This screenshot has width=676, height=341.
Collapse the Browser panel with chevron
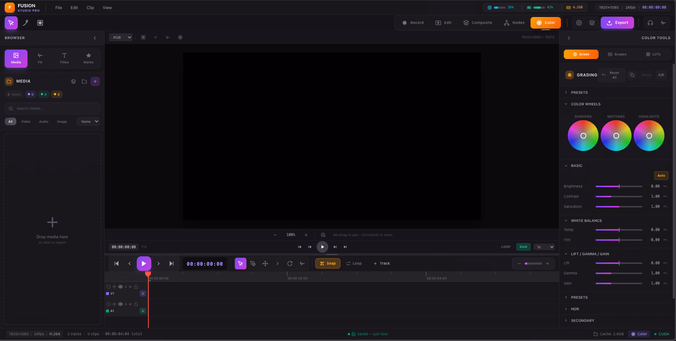[95, 38]
